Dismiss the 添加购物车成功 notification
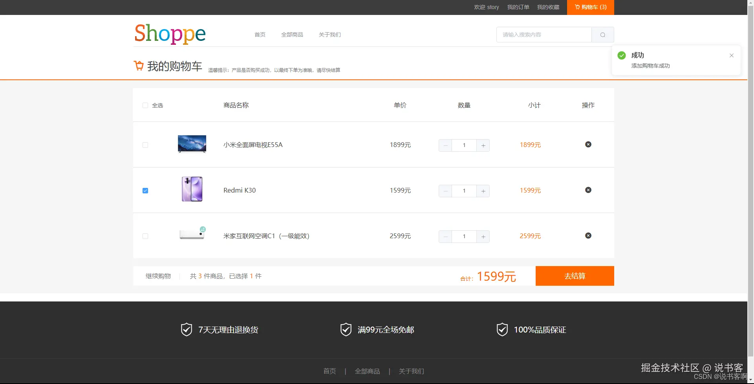The image size is (754, 384). (x=731, y=55)
